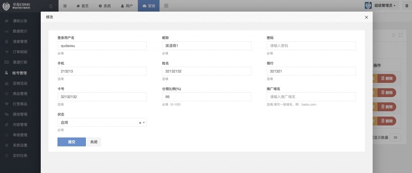Click the fullscreen expand icon in panel header
Viewport: 412px width, 173px height.
click(401, 35)
